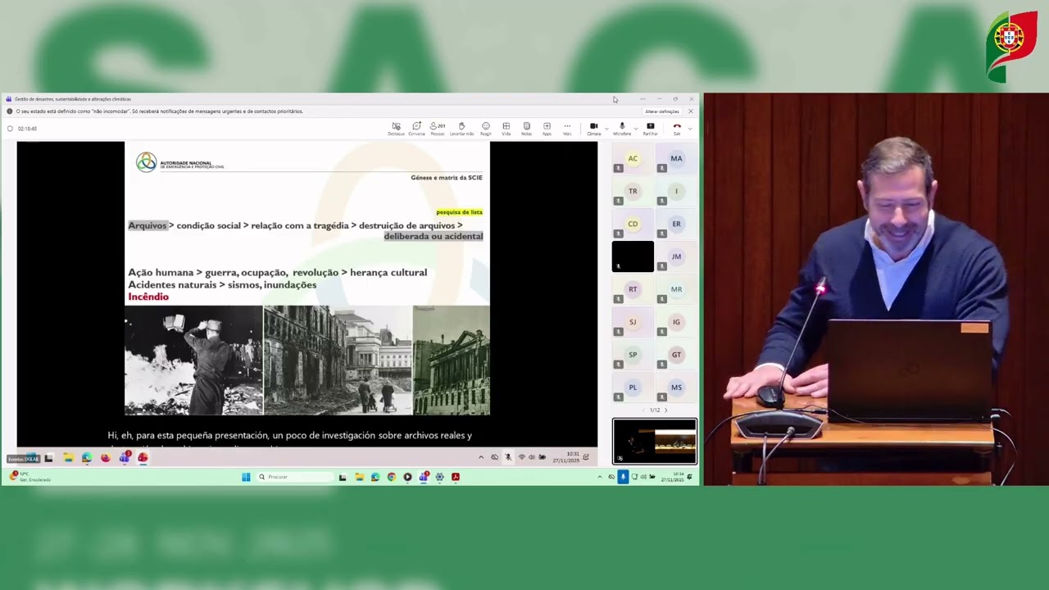The width and height of the screenshot is (1049, 590).
Task: Select the SP participant tile
Action: 633,355
